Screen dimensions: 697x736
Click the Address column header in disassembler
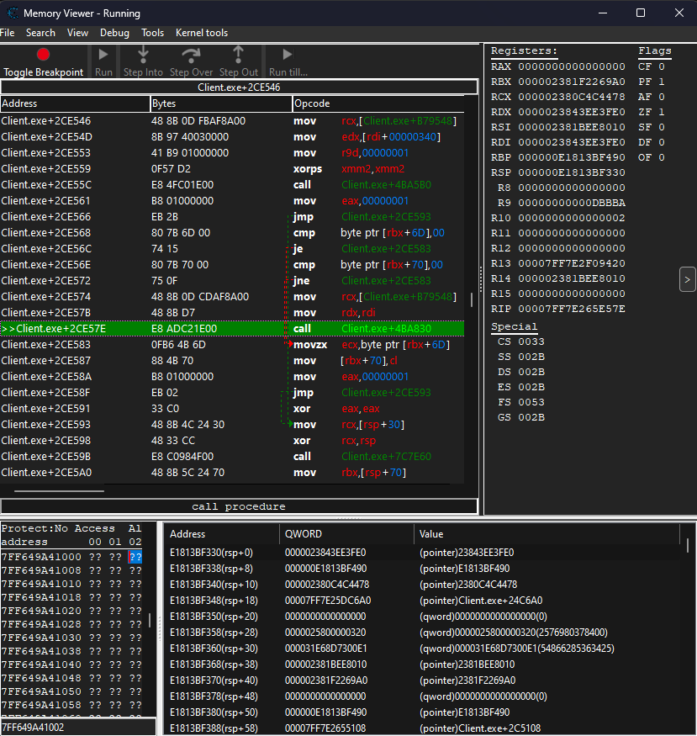point(75,103)
